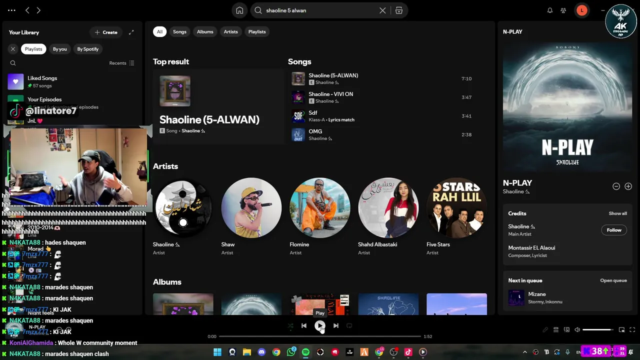Click the Play button

pos(319,326)
